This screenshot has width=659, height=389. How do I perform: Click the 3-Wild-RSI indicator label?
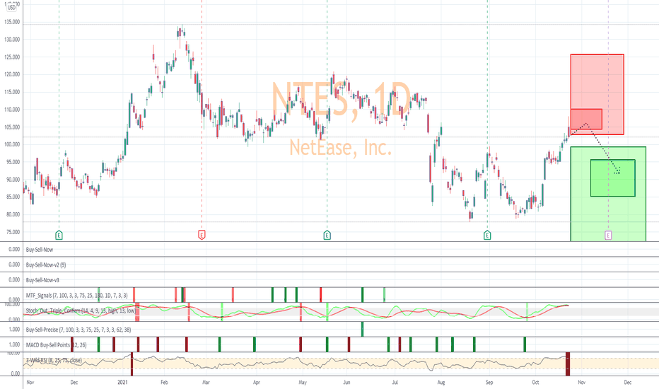tap(54, 361)
